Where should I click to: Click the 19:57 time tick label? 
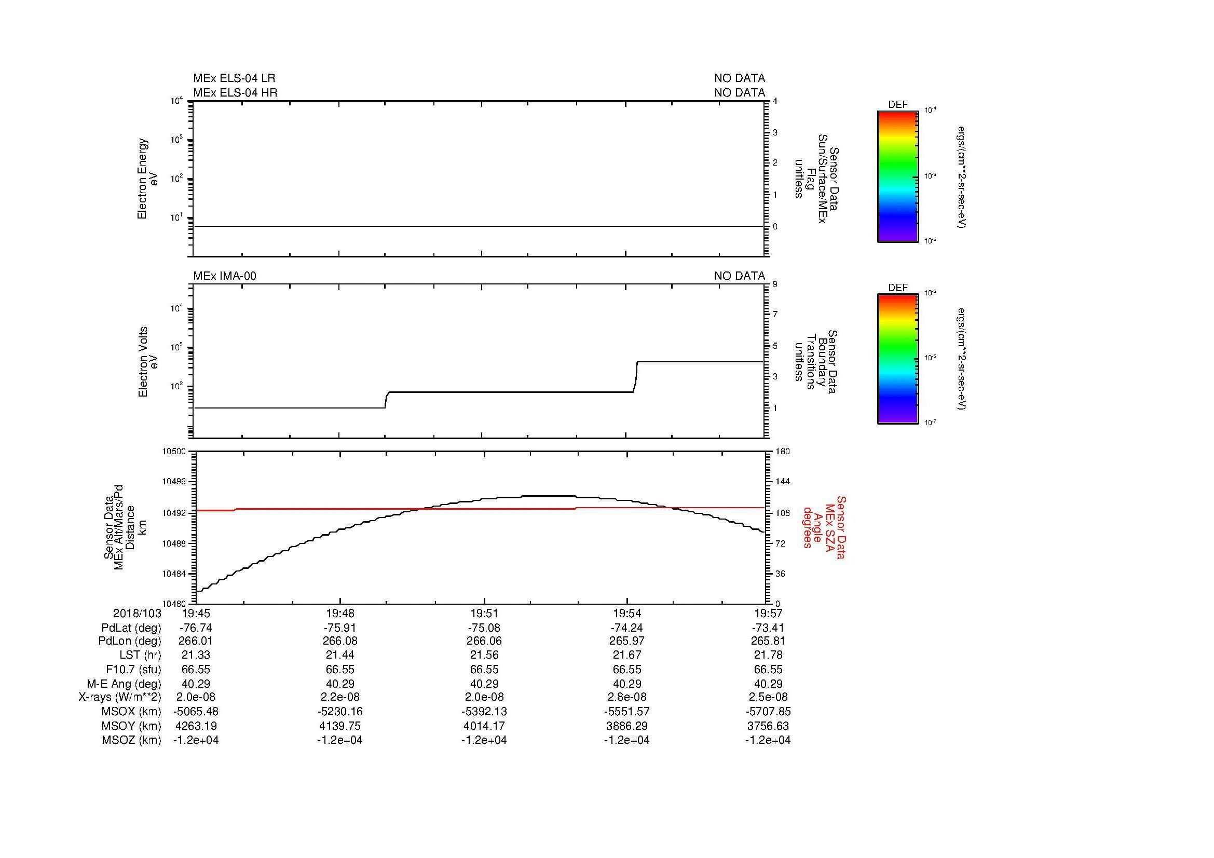[768, 613]
